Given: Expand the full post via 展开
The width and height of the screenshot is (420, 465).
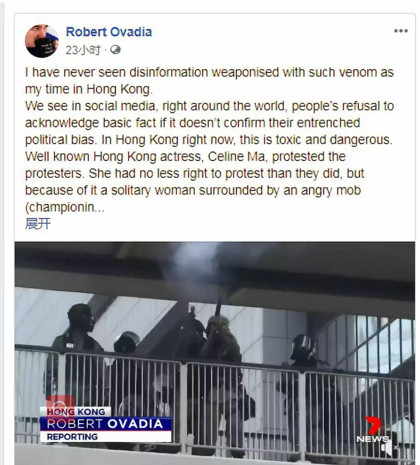Looking at the screenshot, I should click(x=38, y=223).
